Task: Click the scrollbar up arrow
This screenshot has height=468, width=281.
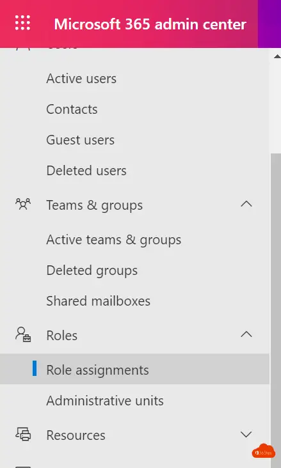Action: 277,56
